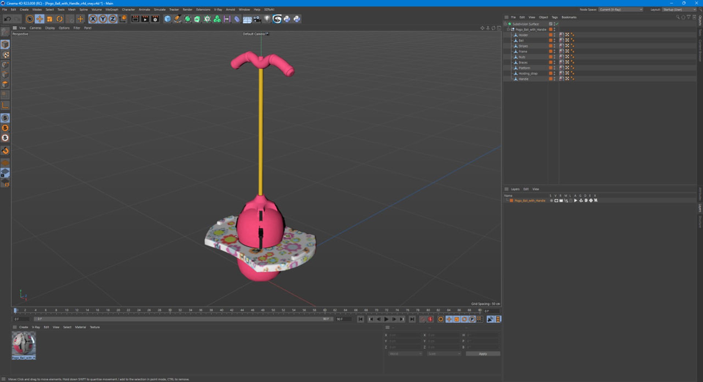Open the MoGraph menu
Screen dimensions: 703x382
[x=112, y=10]
